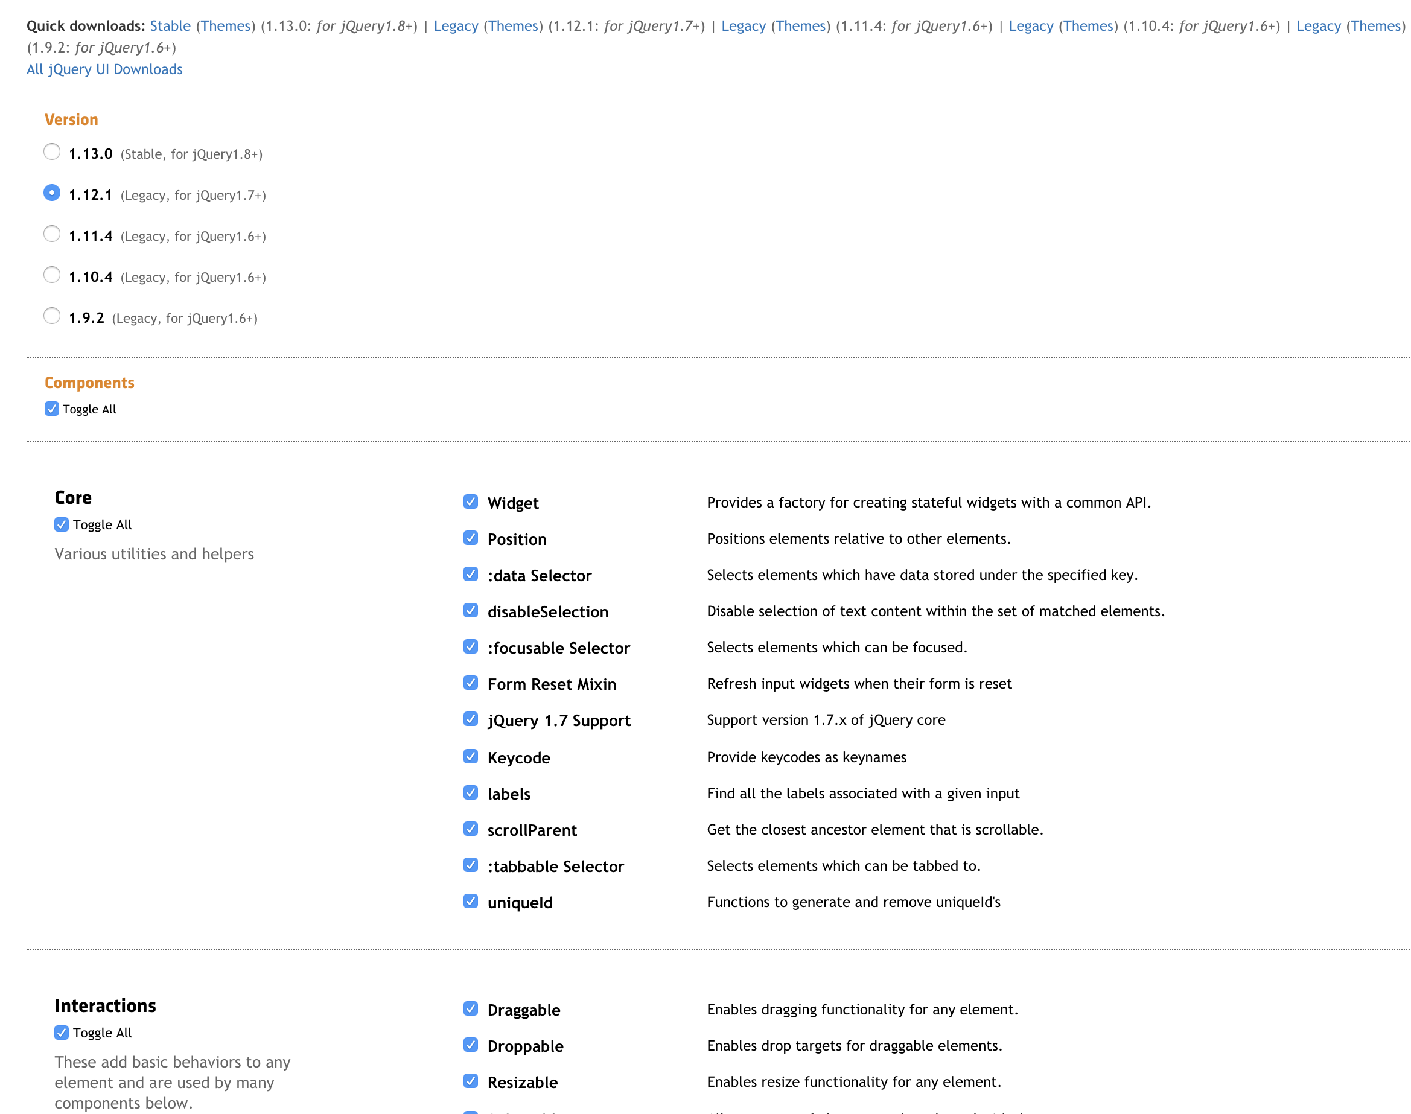
Task: Click the Form Reset Mixin label
Action: [552, 684]
